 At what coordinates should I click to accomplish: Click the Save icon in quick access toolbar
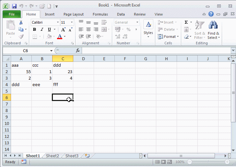tap(14, 6)
